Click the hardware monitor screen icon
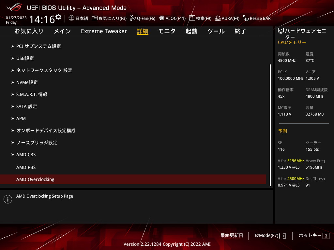This screenshot has width=334, height=250. (281, 31)
